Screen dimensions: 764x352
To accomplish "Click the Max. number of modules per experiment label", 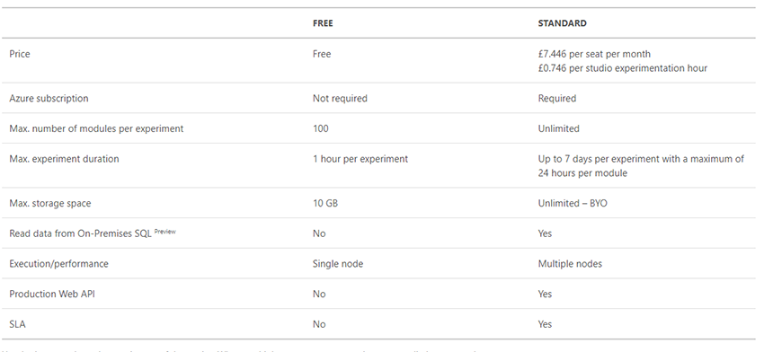I will tap(96, 128).
